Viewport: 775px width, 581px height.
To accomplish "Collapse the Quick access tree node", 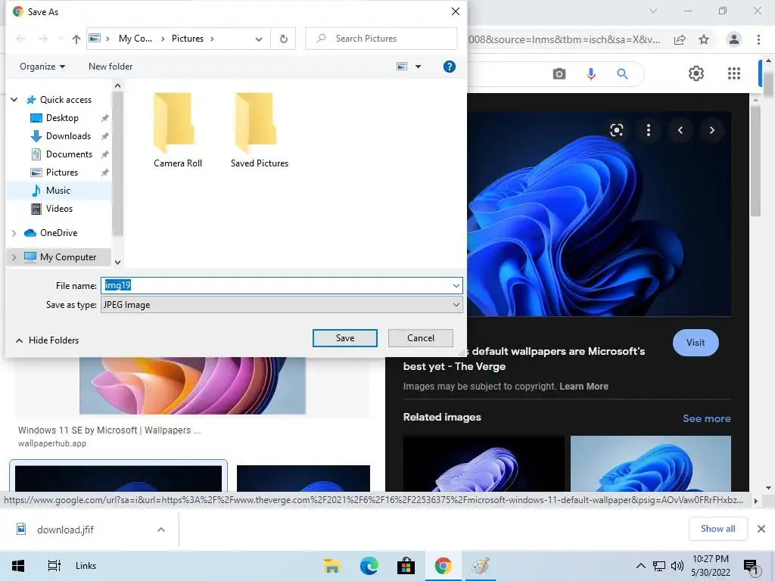I will 14,100.
